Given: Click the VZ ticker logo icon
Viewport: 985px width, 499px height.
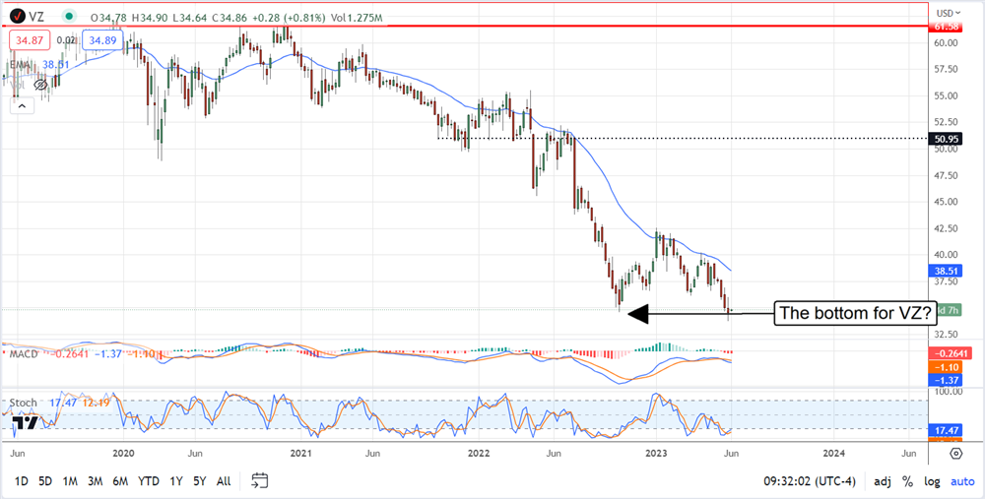Looking at the screenshot, I should click(18, 17).
